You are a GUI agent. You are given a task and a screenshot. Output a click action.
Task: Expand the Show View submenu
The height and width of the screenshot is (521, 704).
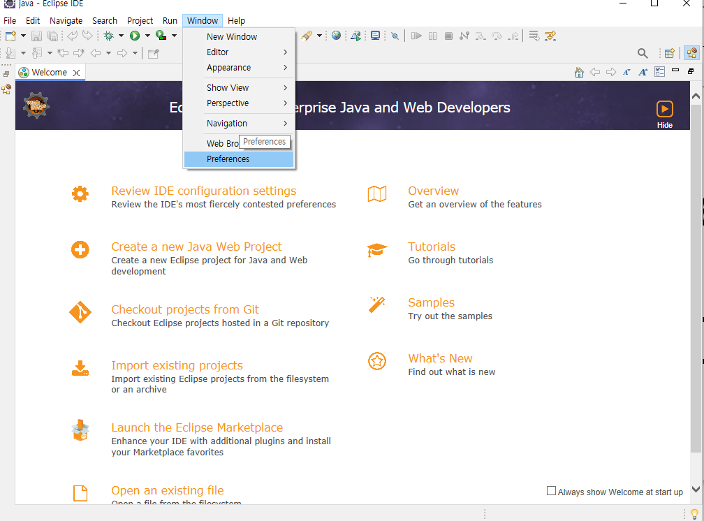coord(239,87)
